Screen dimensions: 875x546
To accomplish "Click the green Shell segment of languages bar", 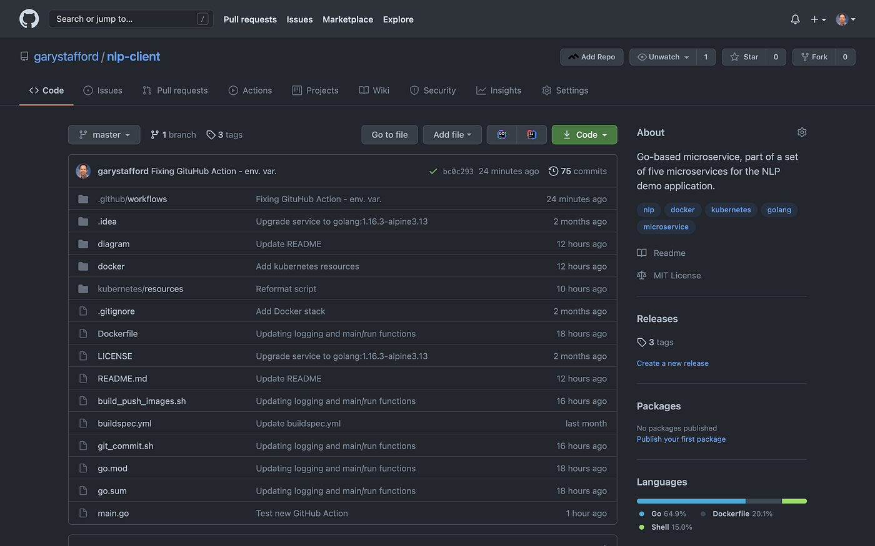I will coord(794,501).
